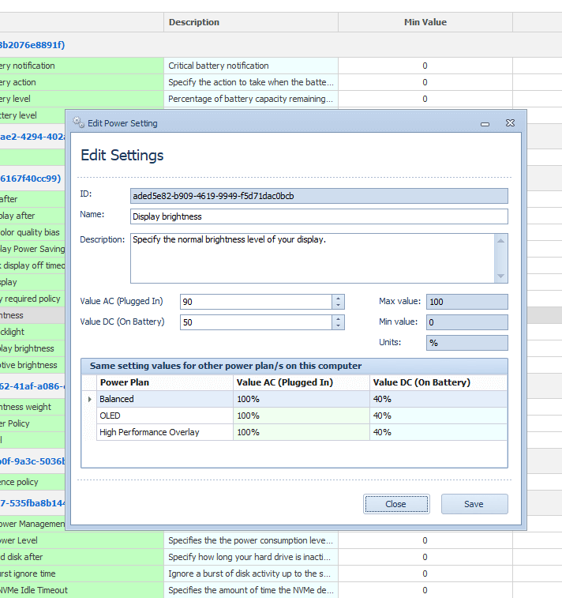Click the OLED row's 100% AC value
The width and height of the screenshot is (562, 598).
tap(302, 416)
